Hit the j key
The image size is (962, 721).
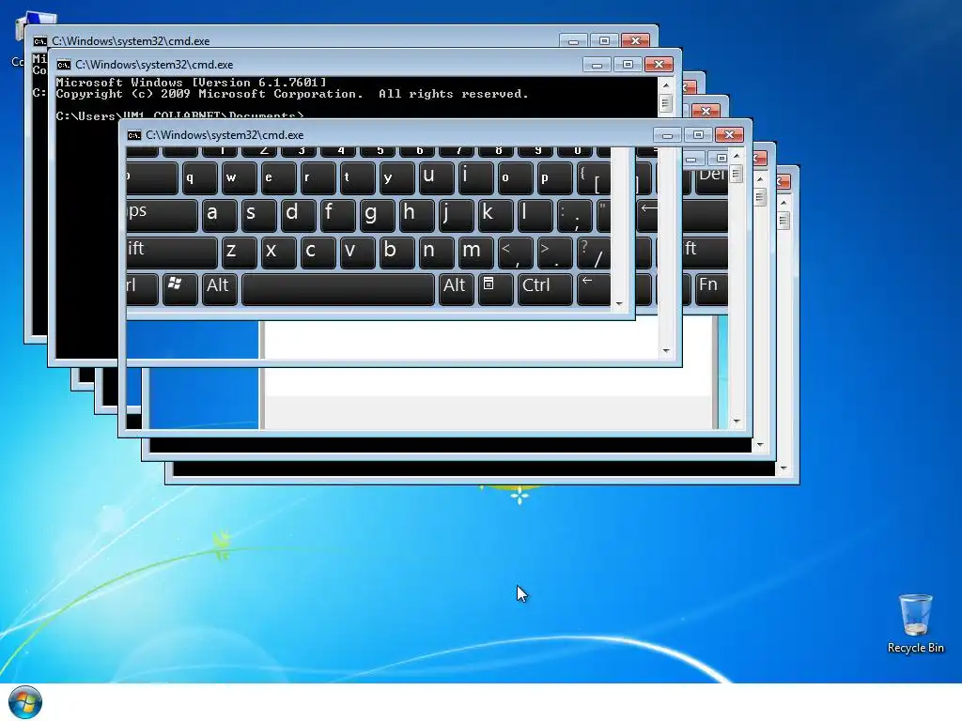tap(456, 215)
